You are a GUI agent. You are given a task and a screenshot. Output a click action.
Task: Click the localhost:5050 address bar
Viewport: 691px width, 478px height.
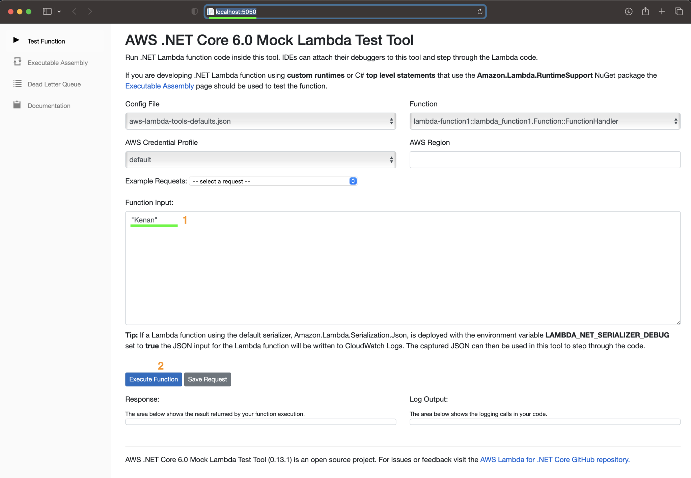[x=345, y=11]
